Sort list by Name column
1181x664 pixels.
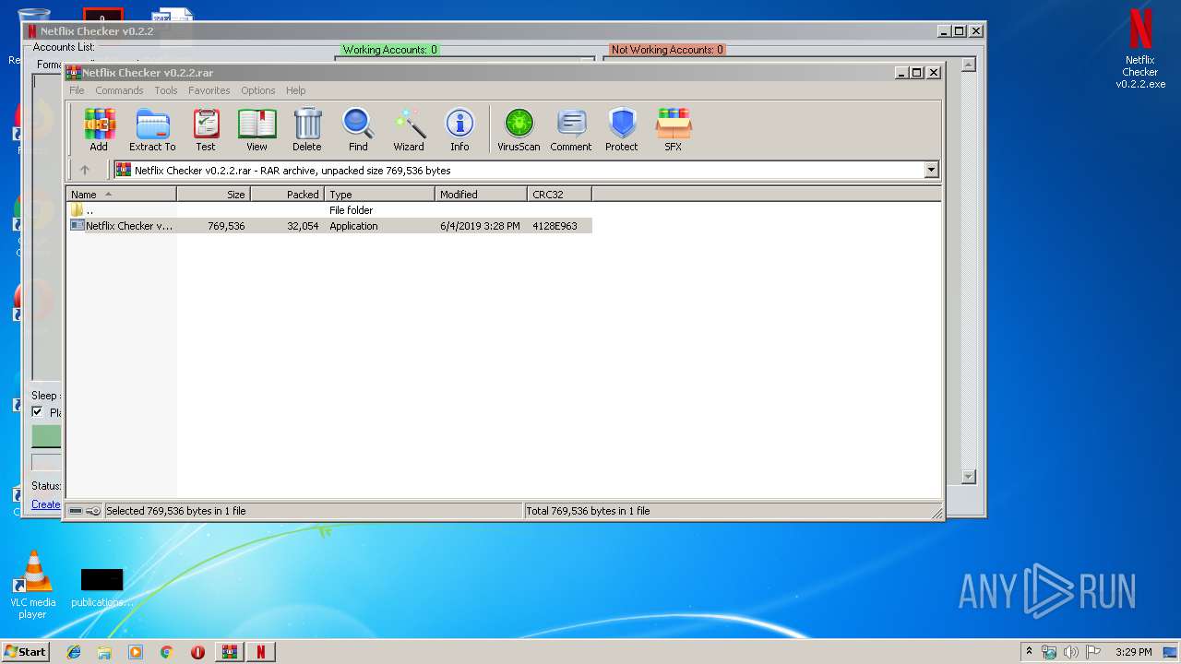pyautogui.click(x=121, y=195)
